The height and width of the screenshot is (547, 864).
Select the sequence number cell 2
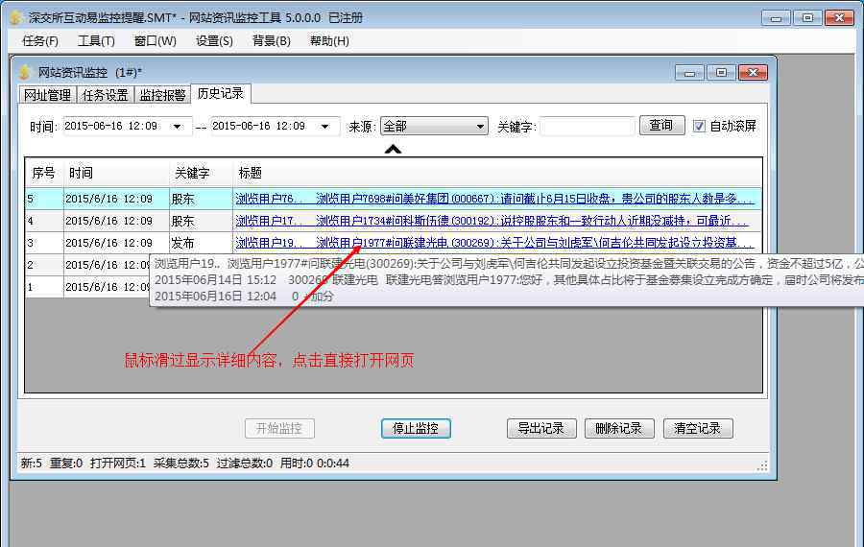coord(44,265)
